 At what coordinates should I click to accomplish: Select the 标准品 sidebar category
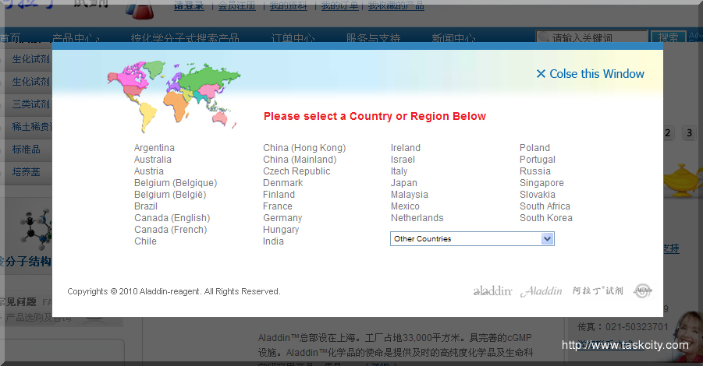26,149
